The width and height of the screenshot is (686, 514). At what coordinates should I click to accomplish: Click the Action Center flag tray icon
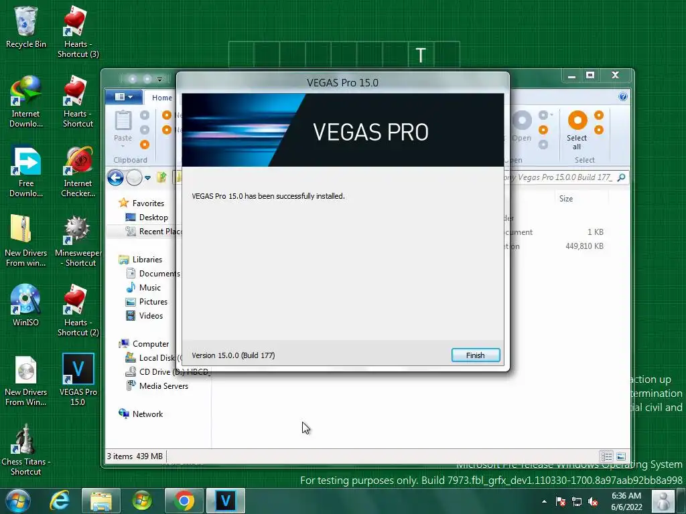pos(561,502)
